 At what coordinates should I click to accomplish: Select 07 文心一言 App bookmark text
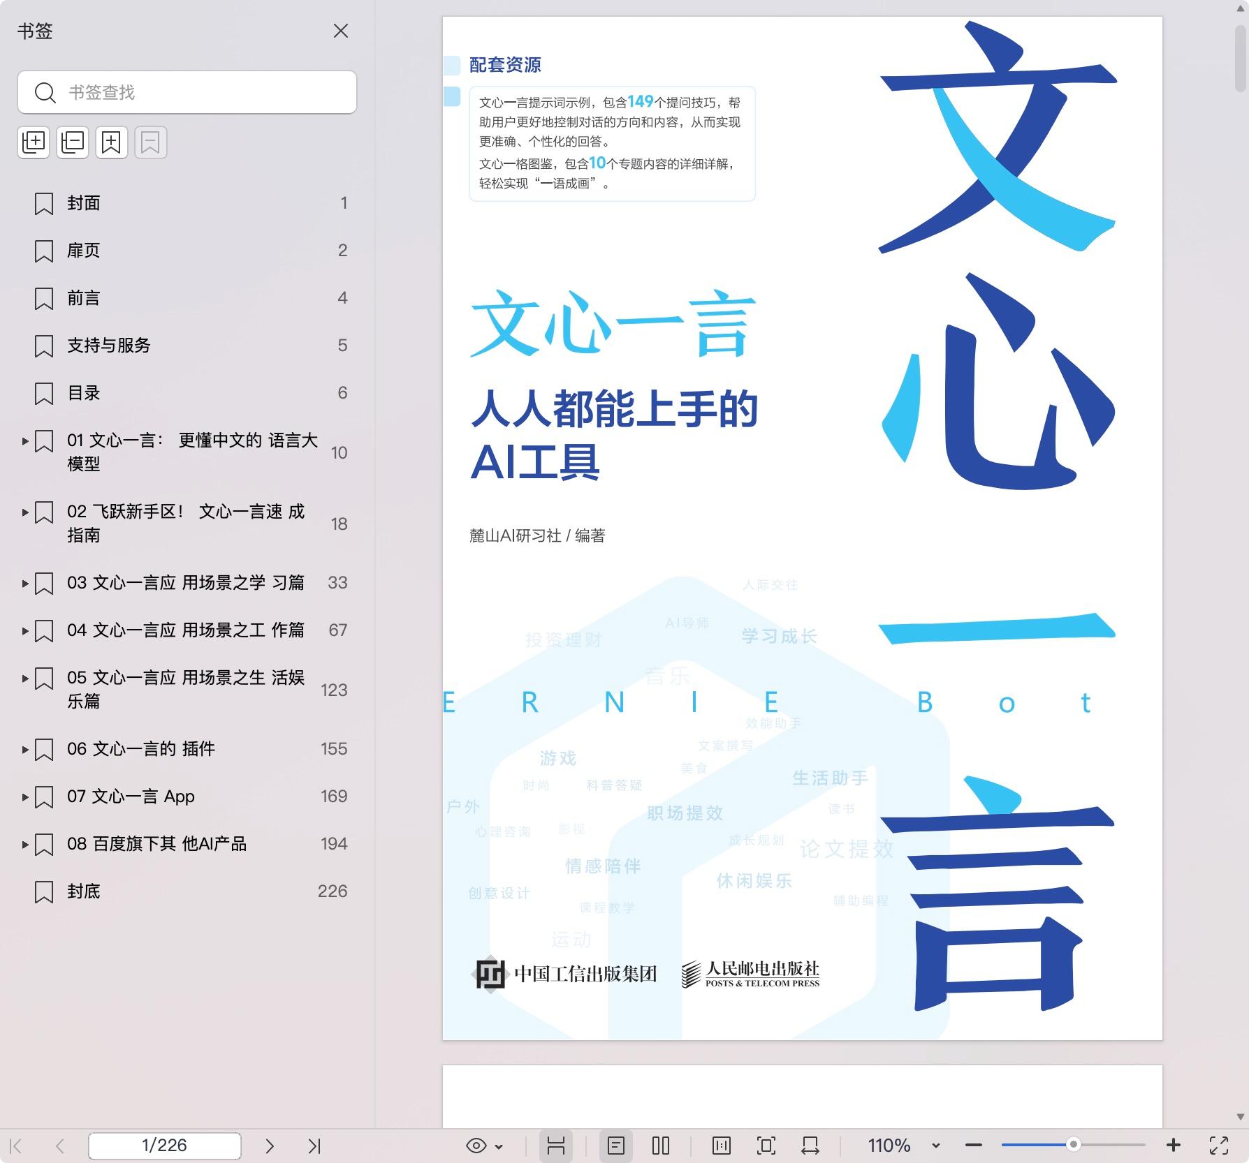pyautogui.click(x=131, y=797)
